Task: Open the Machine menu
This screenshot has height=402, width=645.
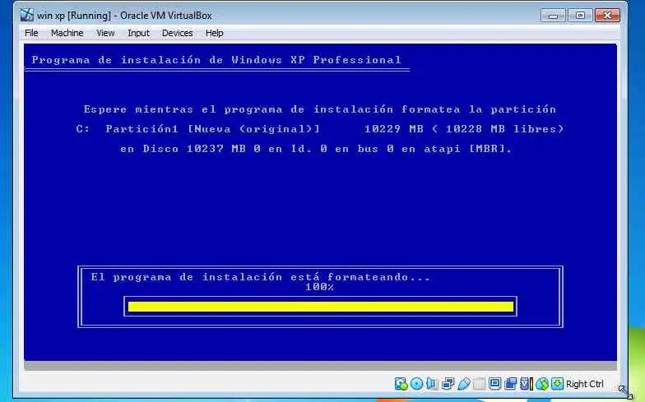Action: (67, 33)
